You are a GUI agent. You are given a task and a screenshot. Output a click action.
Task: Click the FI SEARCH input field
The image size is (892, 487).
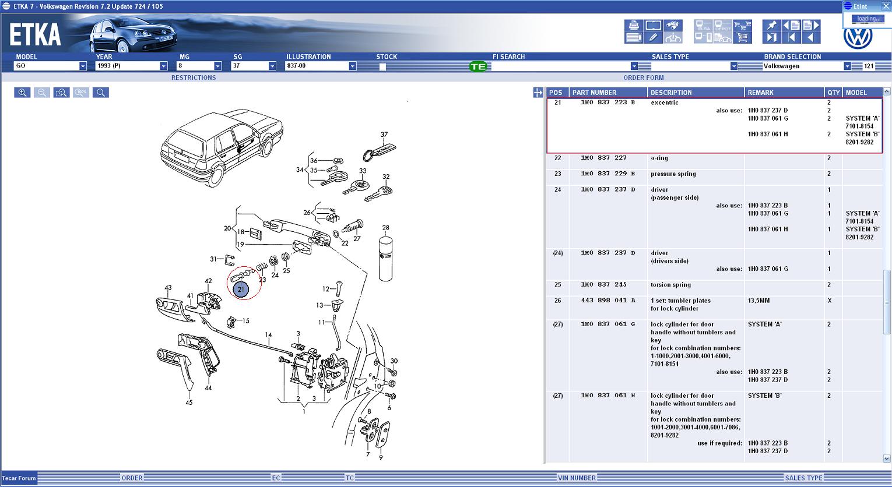point(561,66)
